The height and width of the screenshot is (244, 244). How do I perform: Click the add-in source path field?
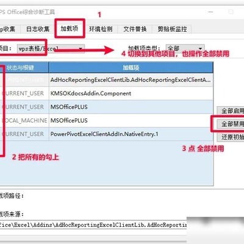coord(93,225)
